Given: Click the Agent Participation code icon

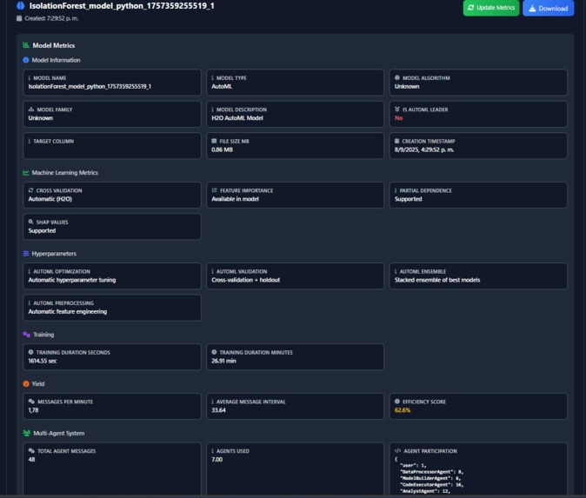Looking at the screenshot, I should 397,450.
